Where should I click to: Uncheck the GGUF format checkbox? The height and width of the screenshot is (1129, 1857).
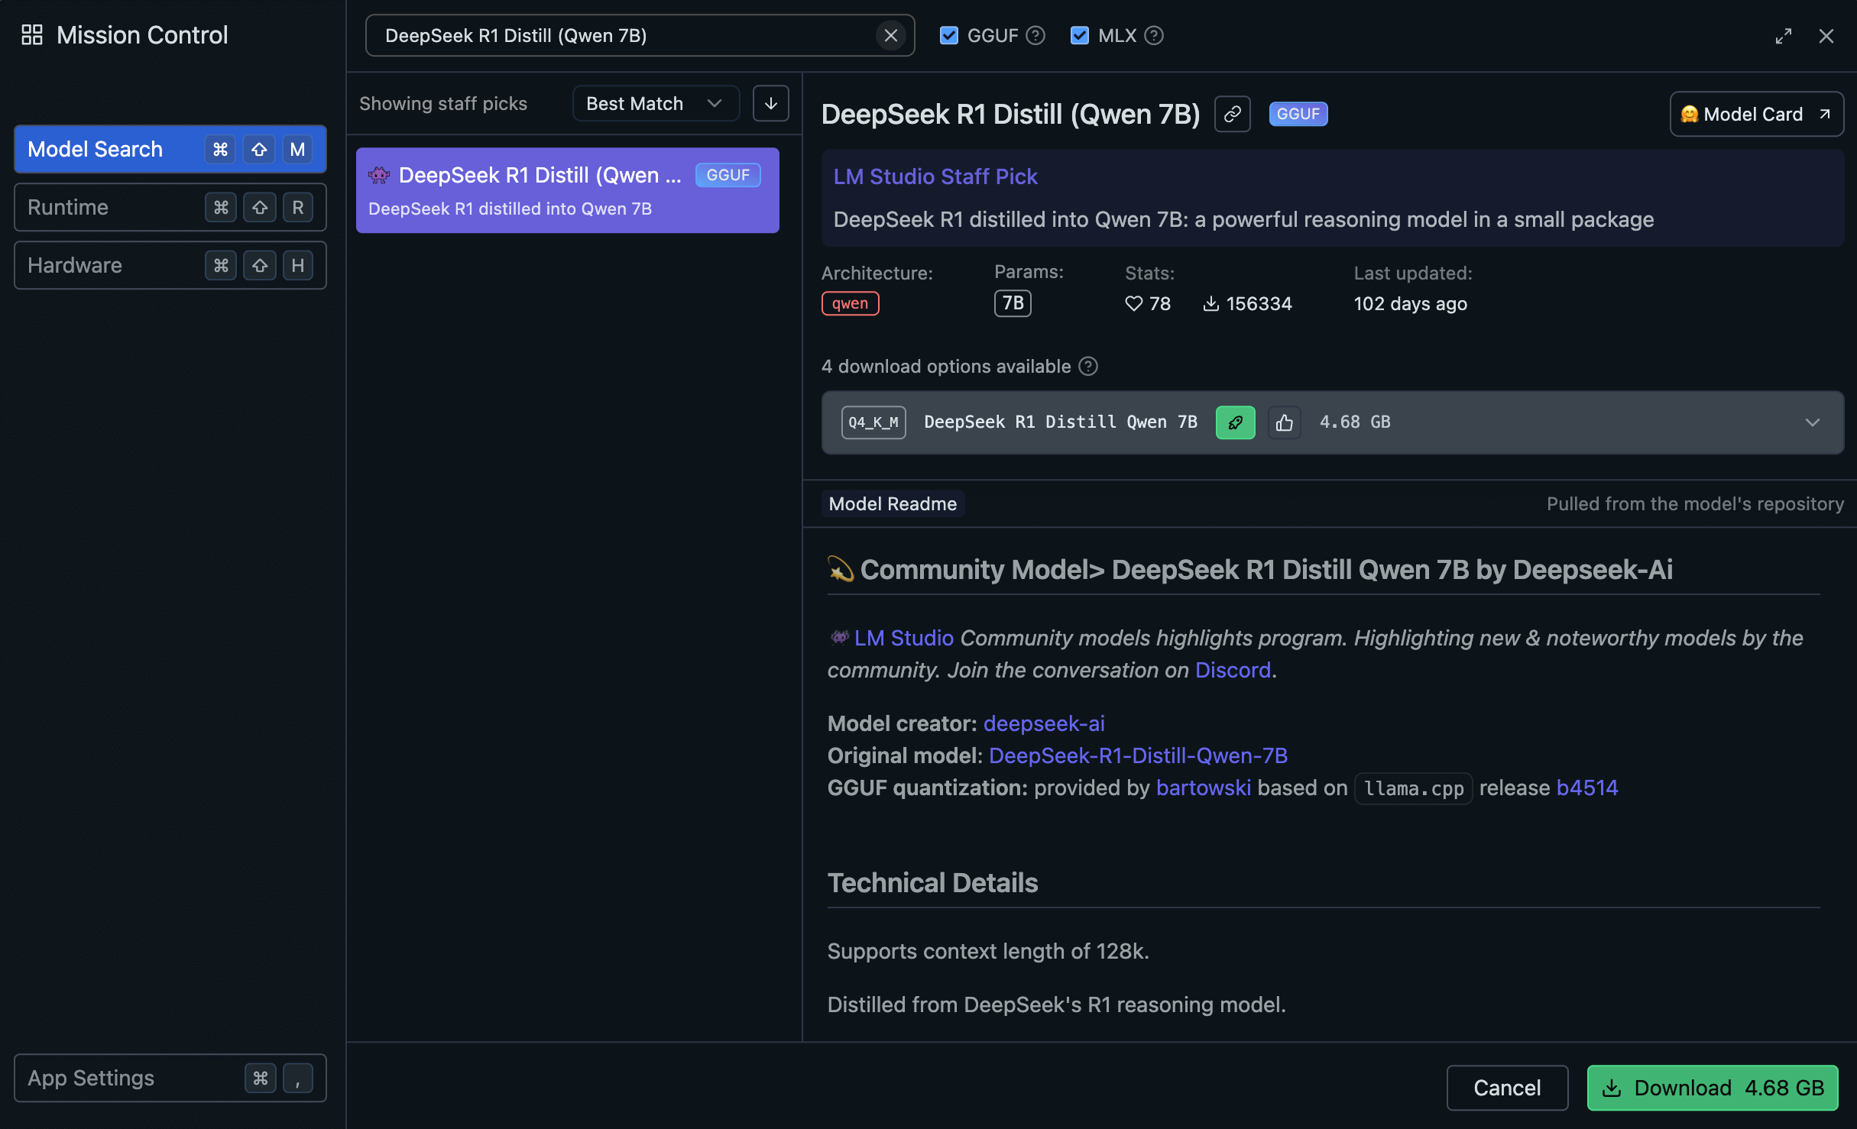click(949, 35)
